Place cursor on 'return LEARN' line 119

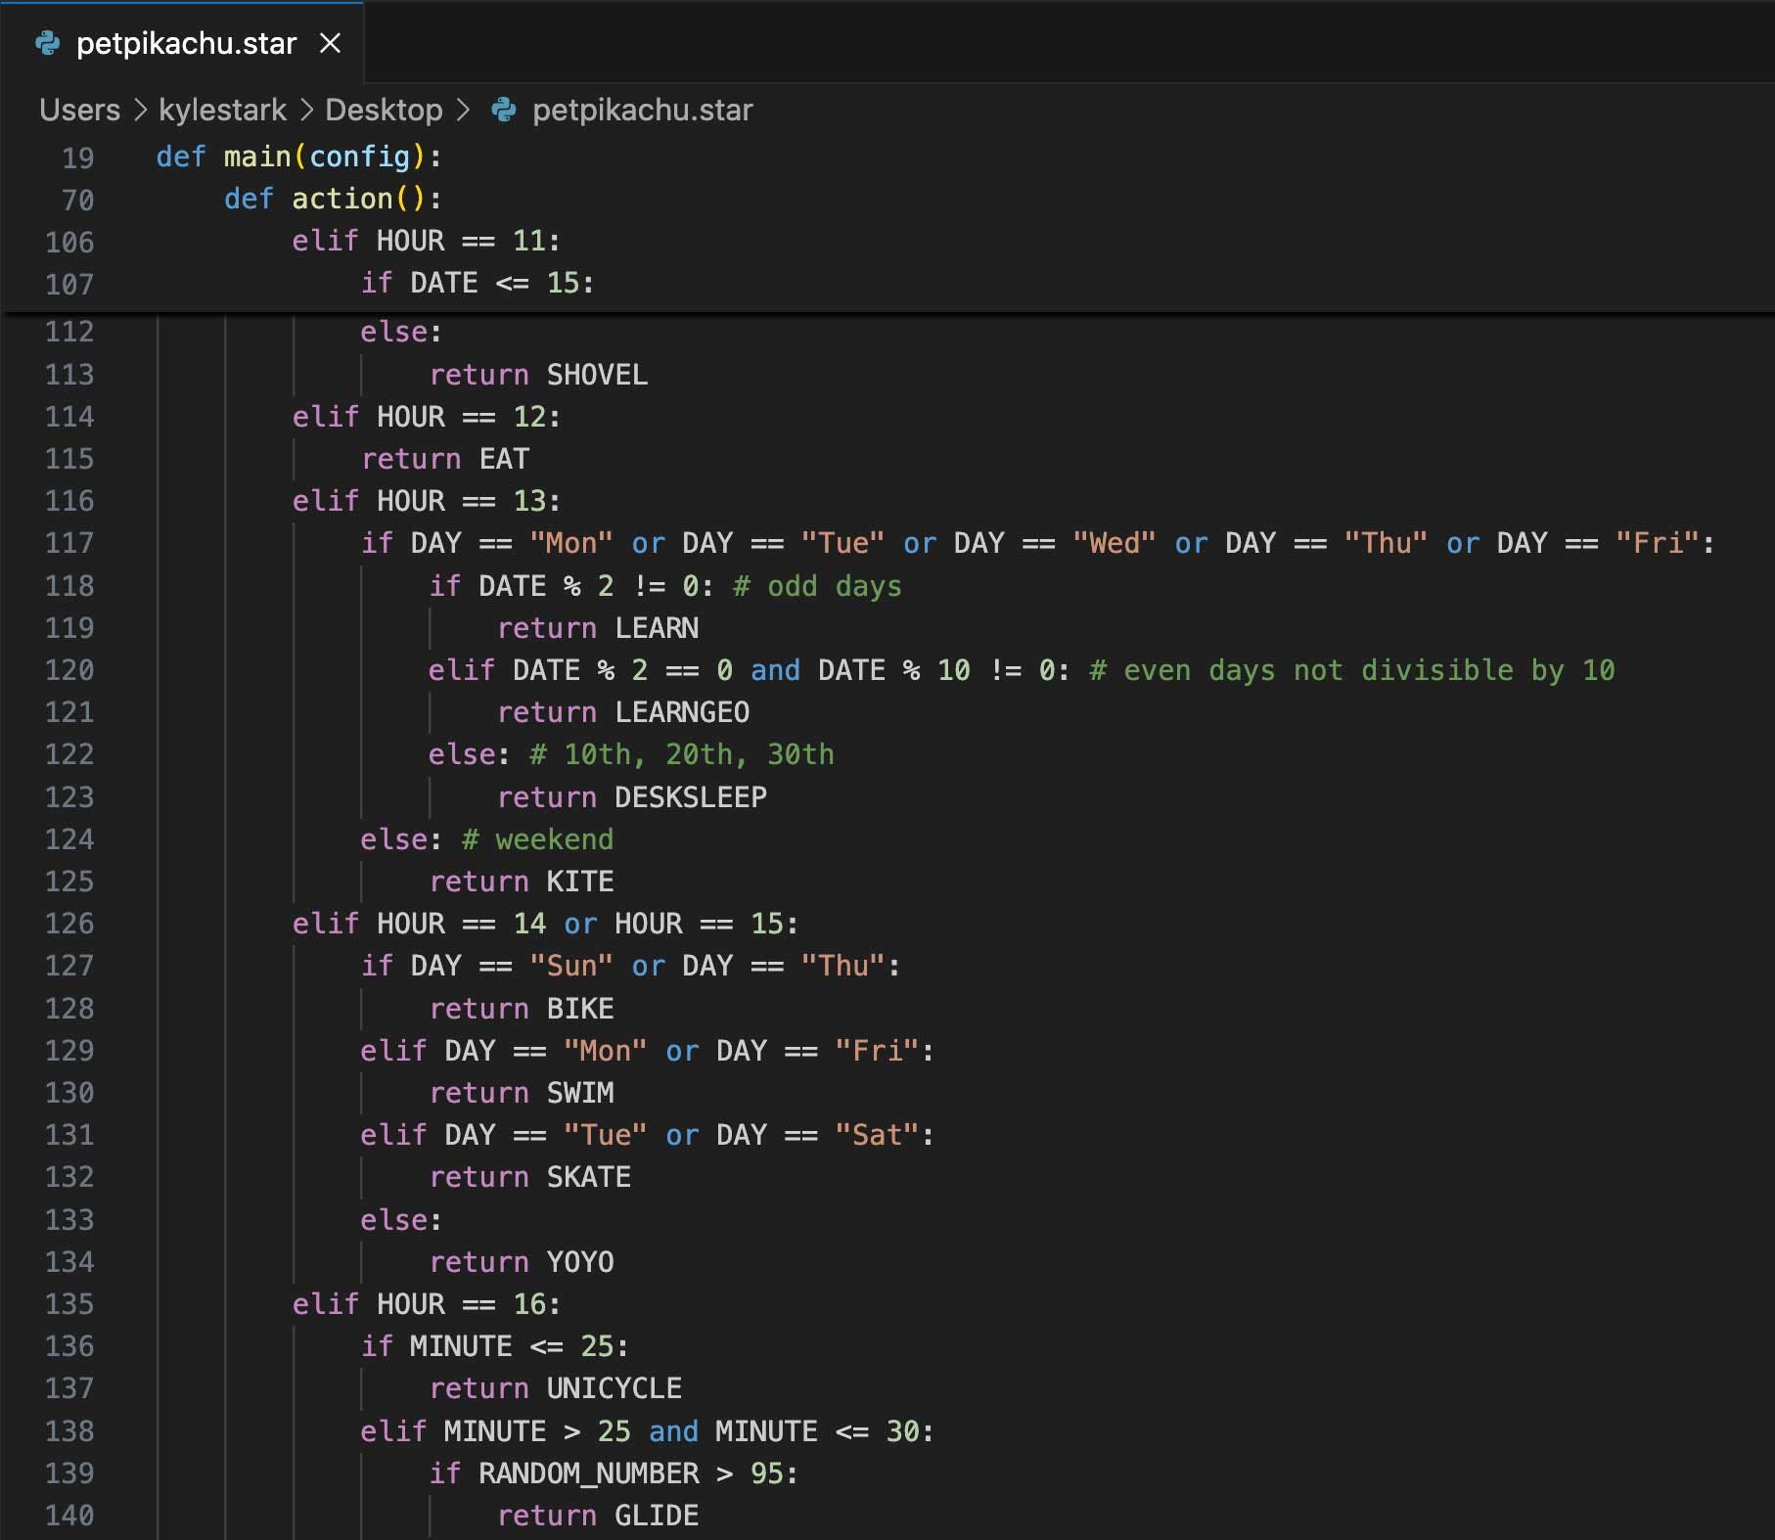pos(598,628)
